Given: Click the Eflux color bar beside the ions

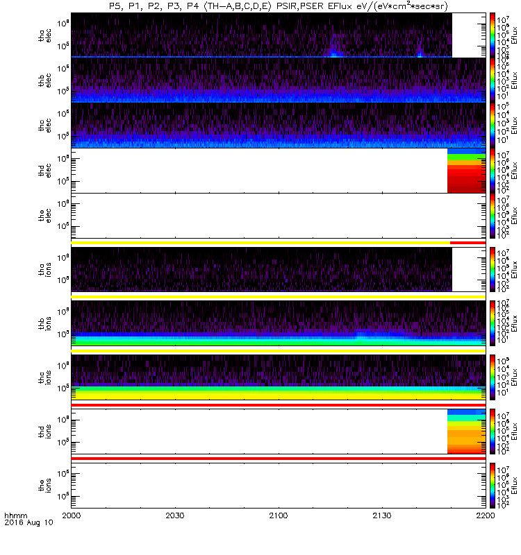Looking at the screenshot, I should click(x=493, y=486).
